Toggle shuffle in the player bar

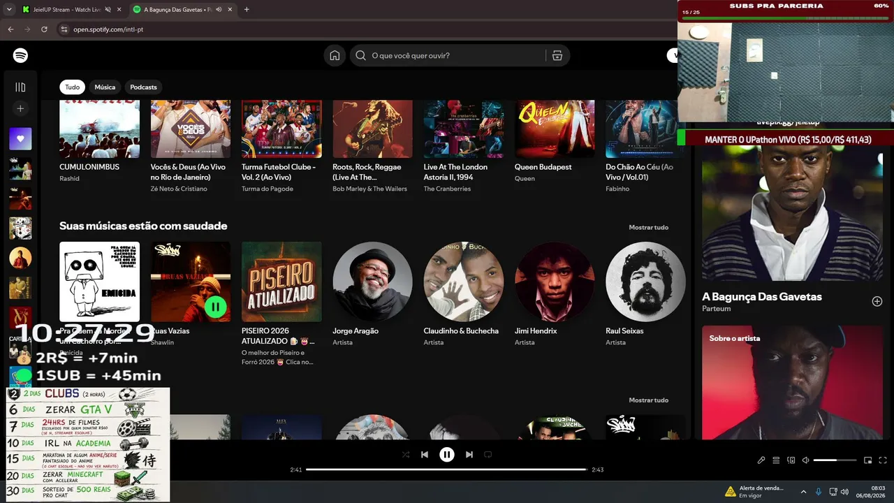[406, 455]
